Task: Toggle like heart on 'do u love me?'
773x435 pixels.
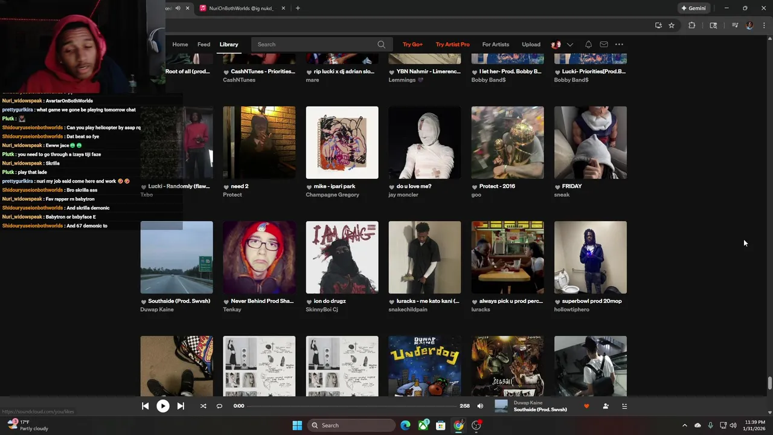Action: coord(392,187)
